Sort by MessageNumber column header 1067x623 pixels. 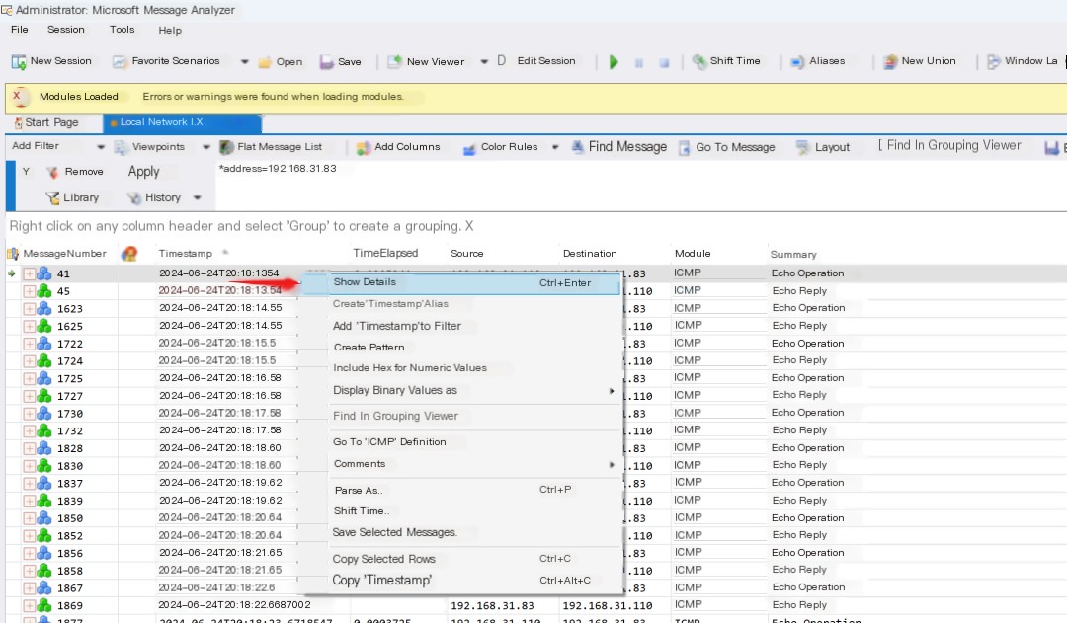64,254
